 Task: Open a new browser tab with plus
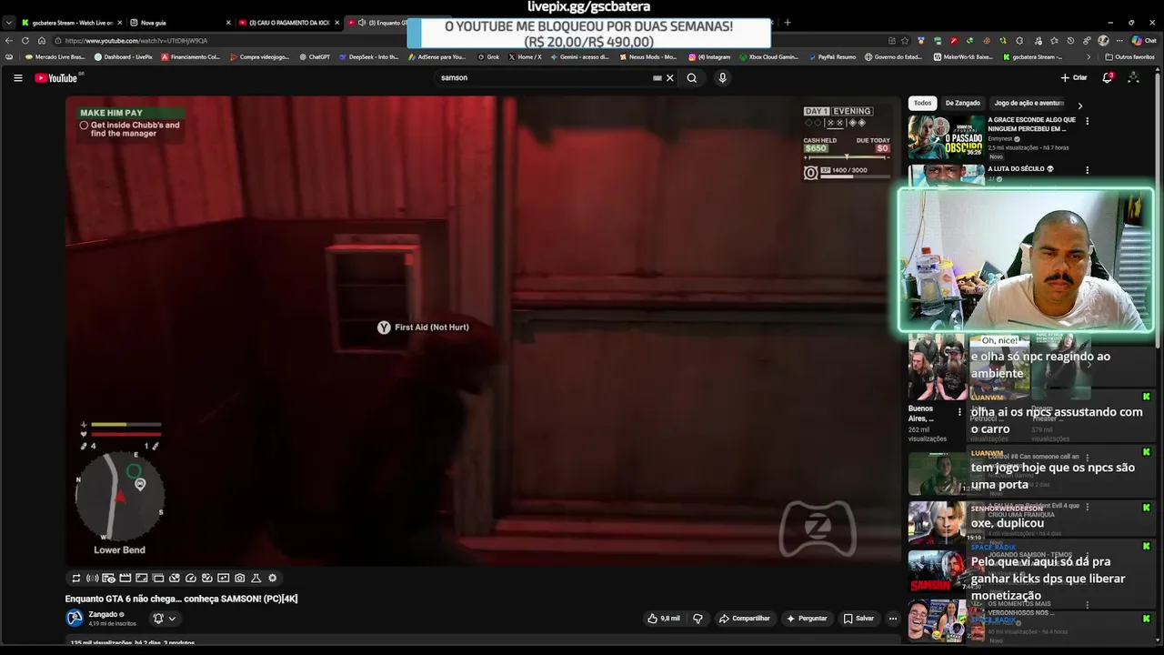pyautogui.click(x=788, y=23)
